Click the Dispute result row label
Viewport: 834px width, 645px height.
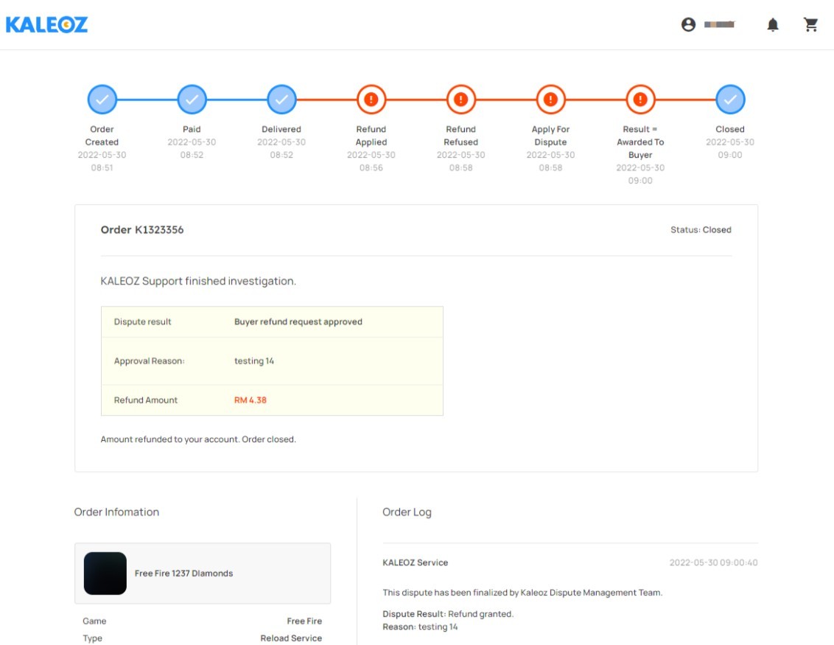pos(142,322)
